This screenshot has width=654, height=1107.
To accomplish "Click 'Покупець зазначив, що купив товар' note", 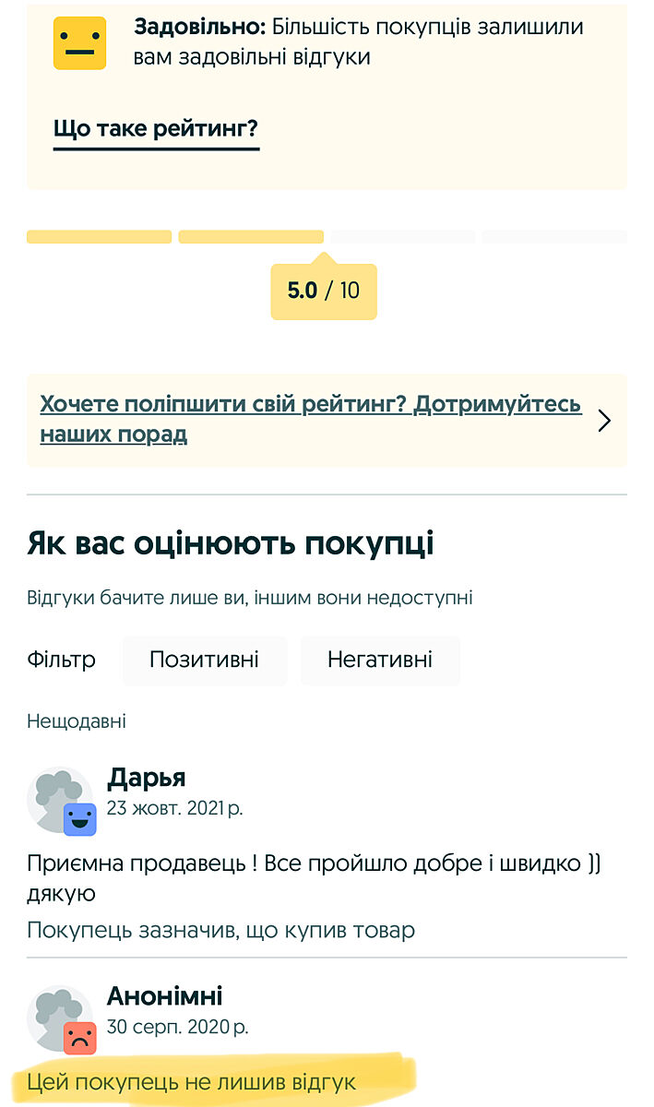I will point(220,930).
